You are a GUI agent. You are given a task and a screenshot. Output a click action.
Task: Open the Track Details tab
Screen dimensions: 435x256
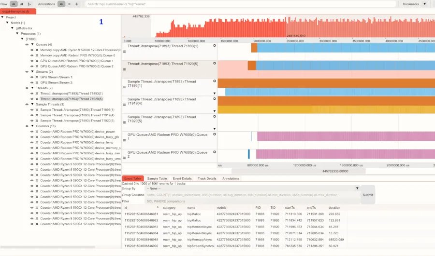(207, 178)
